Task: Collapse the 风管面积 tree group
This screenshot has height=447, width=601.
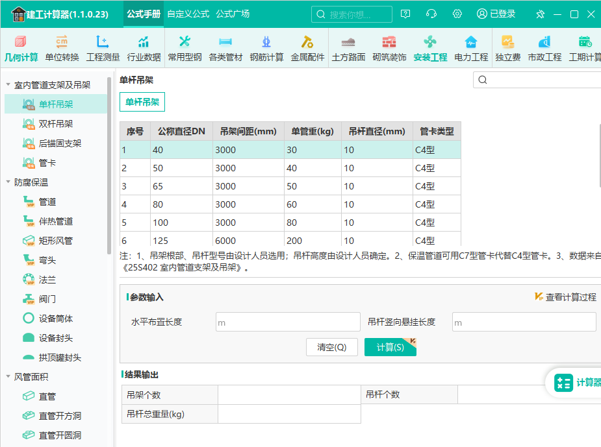Action: click(x=8, y=376)
